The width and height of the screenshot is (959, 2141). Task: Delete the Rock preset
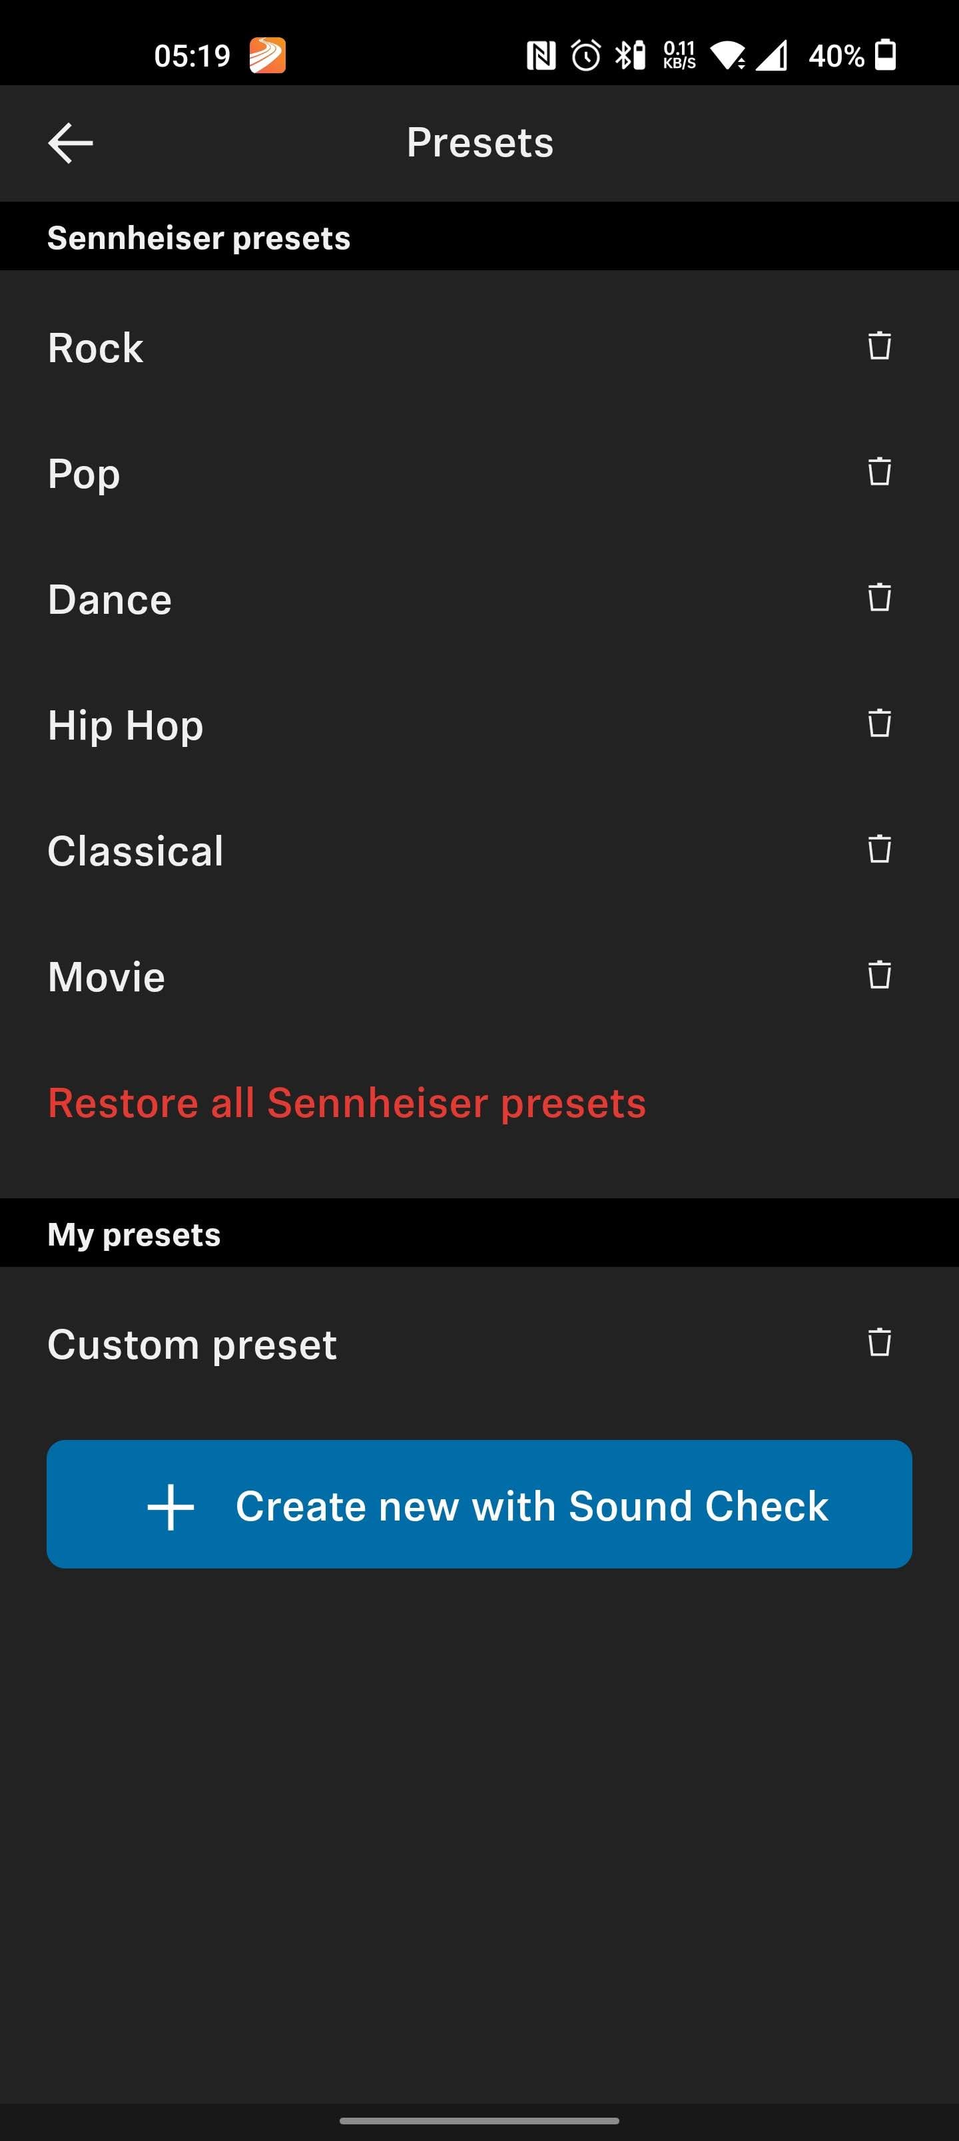[x=879, y=346]
